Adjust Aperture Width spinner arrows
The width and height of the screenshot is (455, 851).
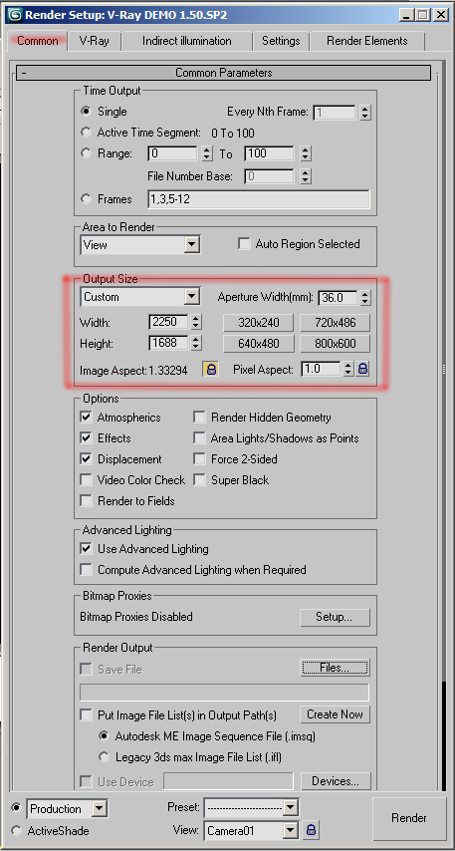(x=365, y=298)
